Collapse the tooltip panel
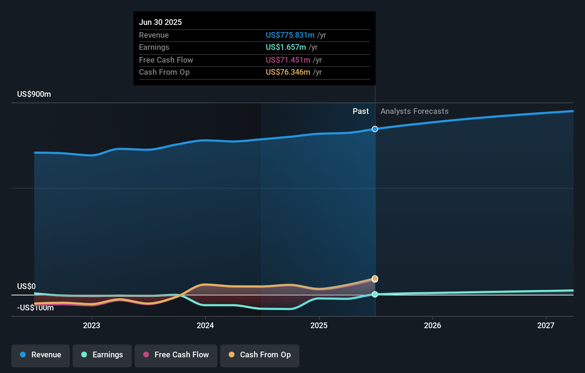Screen dimensions: 585x373 click(254, 48)
